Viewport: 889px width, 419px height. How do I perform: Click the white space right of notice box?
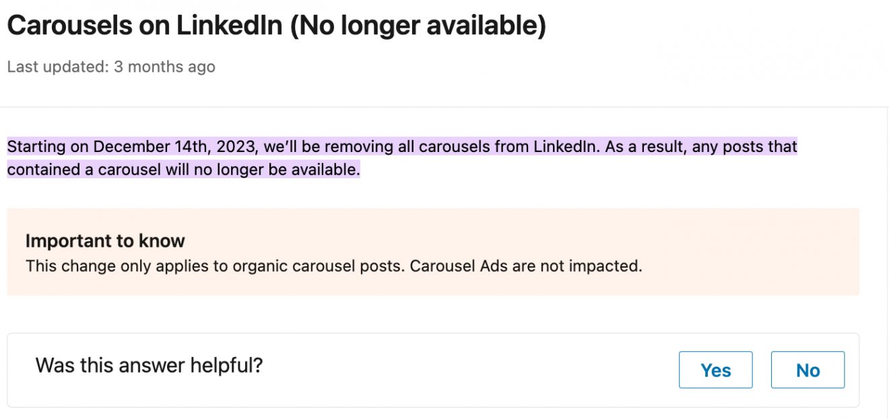pos(876,252)
